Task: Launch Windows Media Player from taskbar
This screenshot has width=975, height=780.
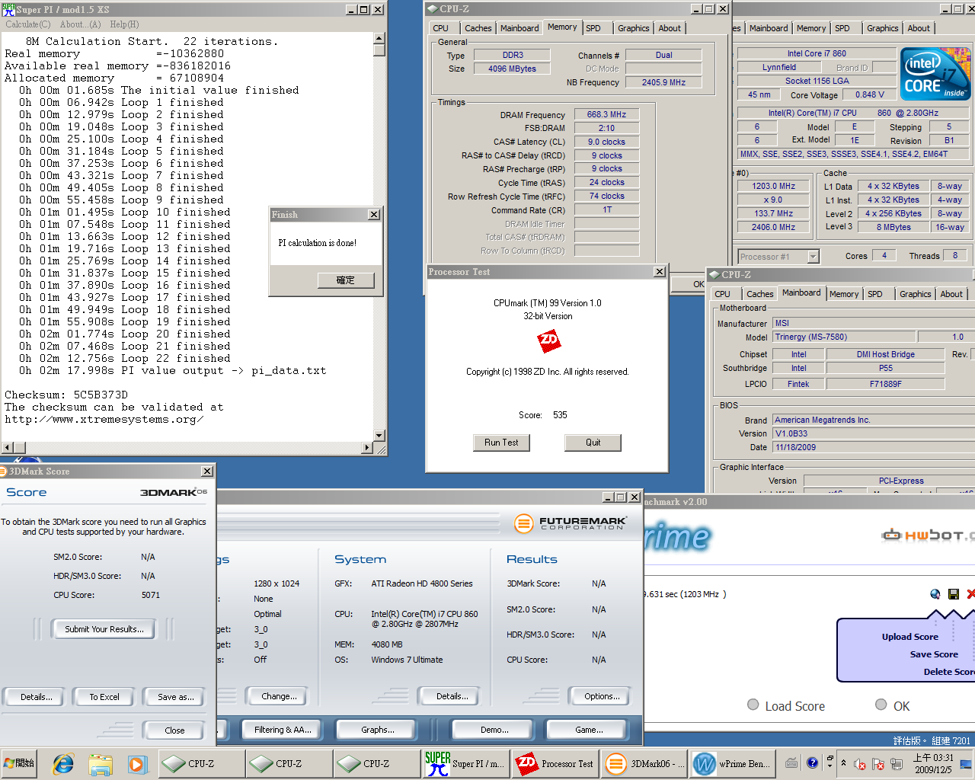Action: (136, 763)
